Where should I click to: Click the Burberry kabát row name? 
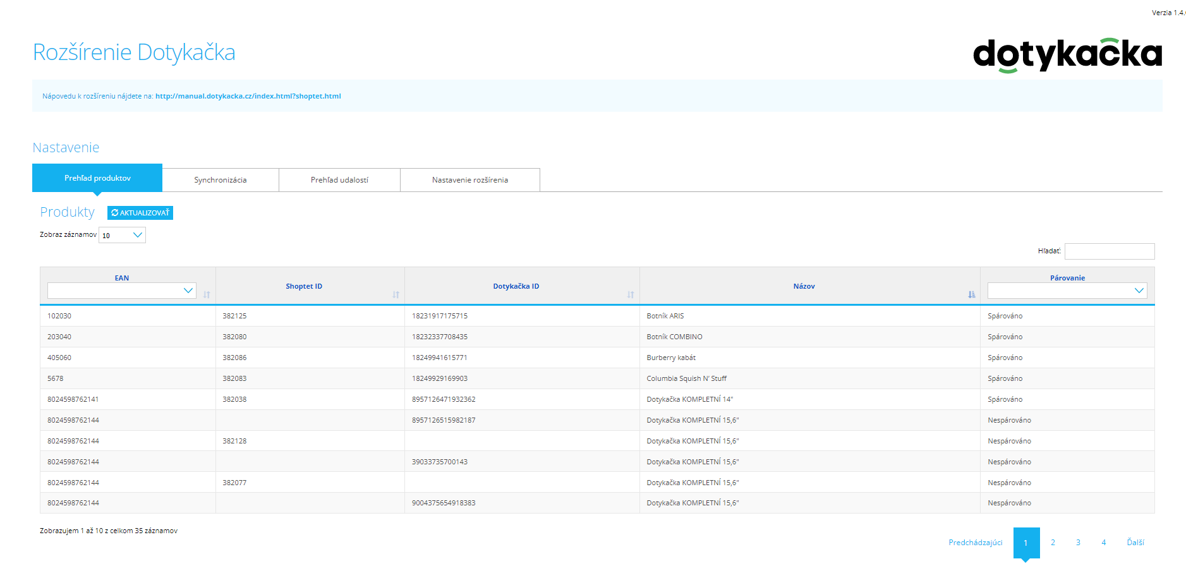671,358
